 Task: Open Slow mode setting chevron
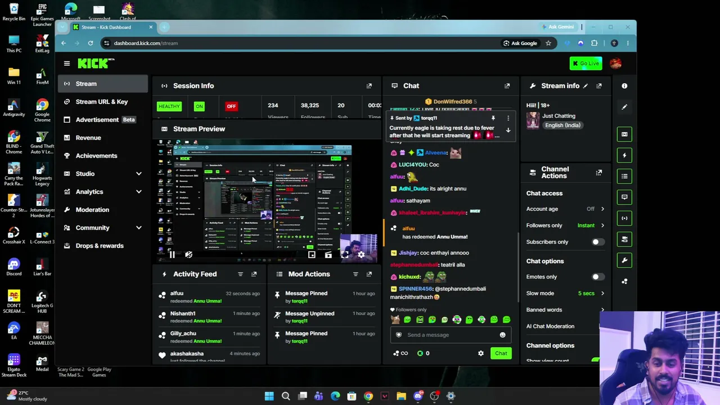coord(602,294)
